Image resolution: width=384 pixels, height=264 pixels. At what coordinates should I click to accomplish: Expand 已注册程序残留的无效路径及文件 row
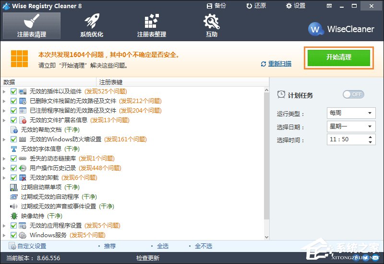click(4, 111)
